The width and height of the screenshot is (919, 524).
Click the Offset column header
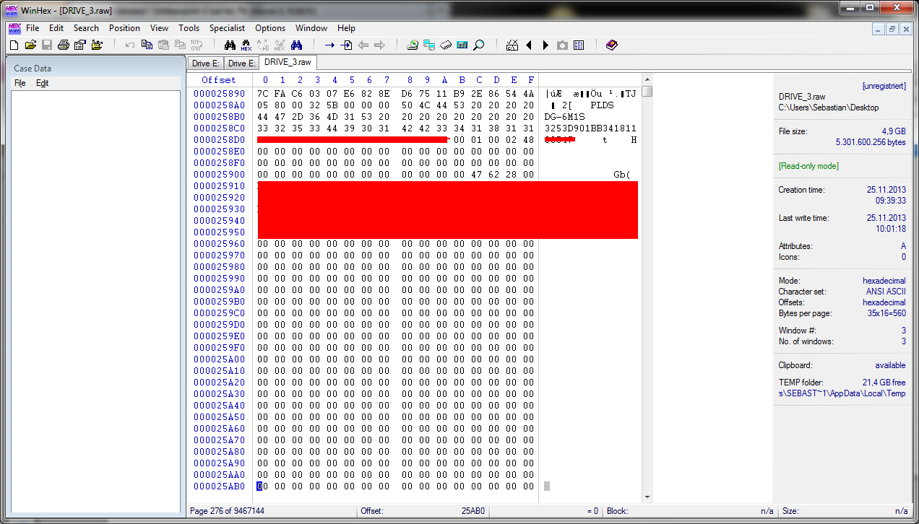coord(218,80)
